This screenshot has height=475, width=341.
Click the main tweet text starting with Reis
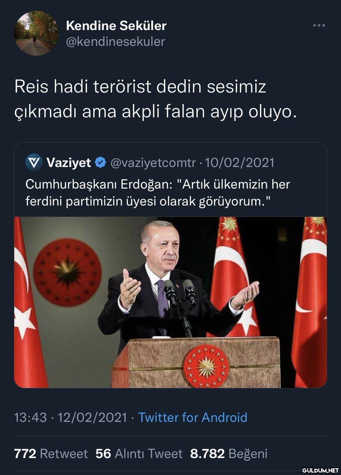click(155, 99)
